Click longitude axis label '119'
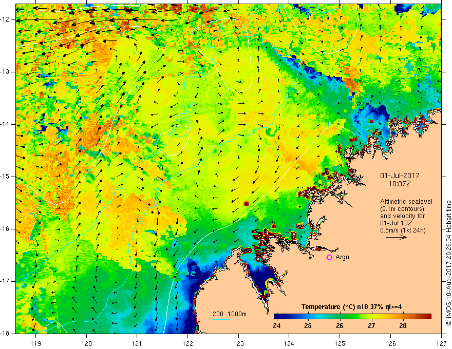Viewport: 452px width, 349px height. (x=36, y=343)
